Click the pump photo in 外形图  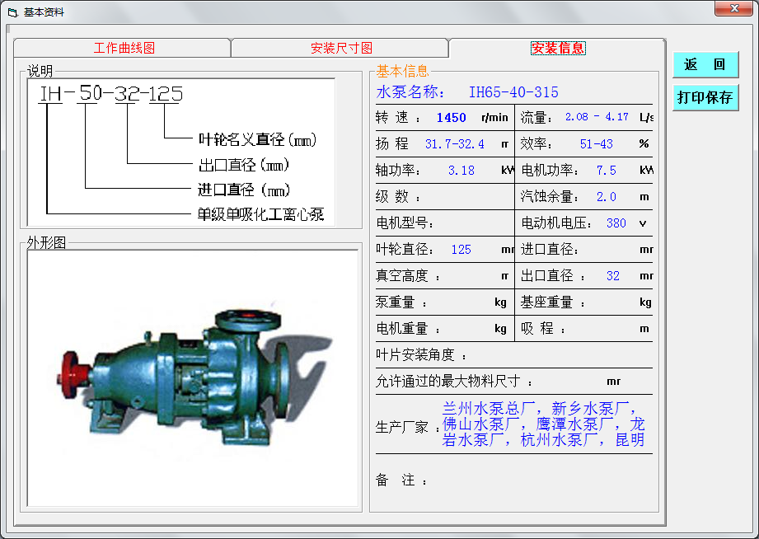[193, 377]
